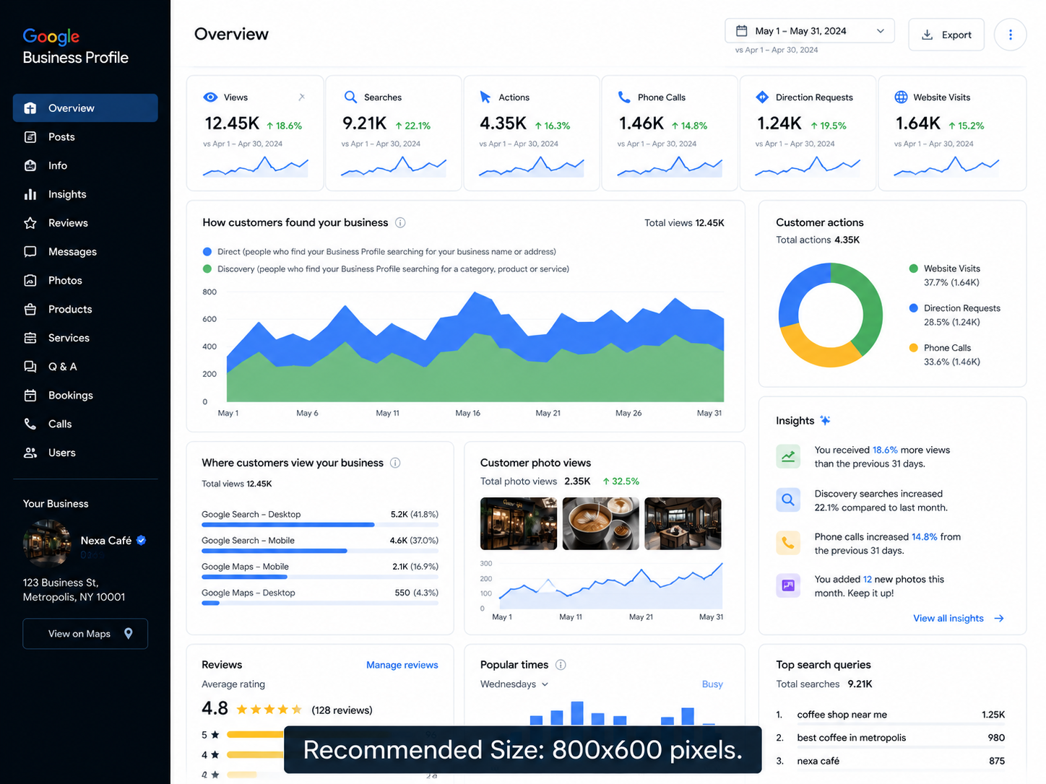Click the magnifier icon on the Searches card
Screen dimensions: 1046x784
tap(350, 97)
